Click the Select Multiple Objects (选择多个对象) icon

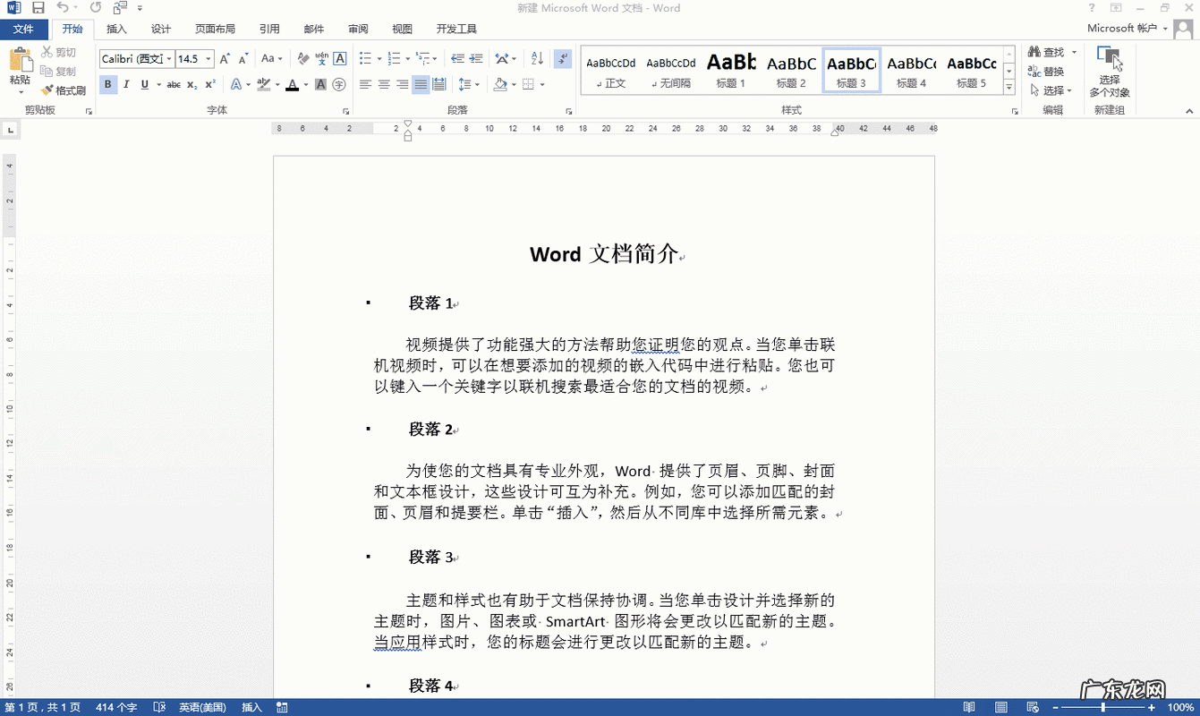tap(1110, 71)
